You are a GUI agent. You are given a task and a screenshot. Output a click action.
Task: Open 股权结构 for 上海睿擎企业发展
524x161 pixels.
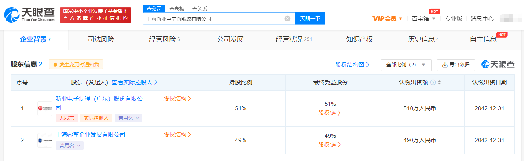(x=177, y=134)
